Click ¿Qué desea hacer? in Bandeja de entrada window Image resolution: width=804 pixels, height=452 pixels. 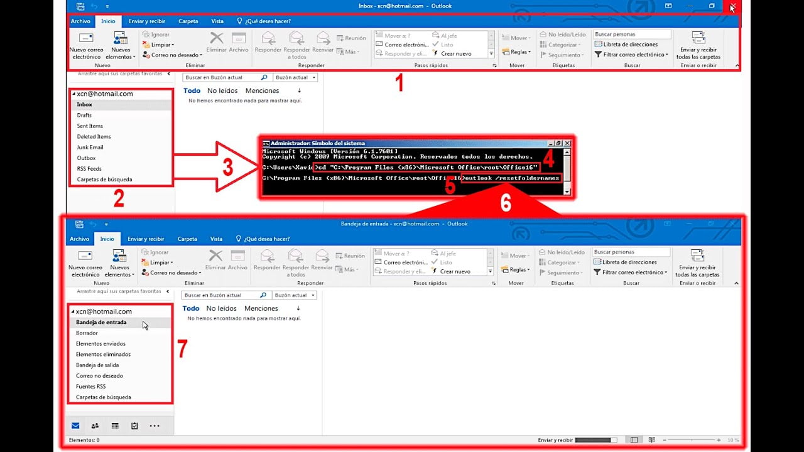pos(263,239)
